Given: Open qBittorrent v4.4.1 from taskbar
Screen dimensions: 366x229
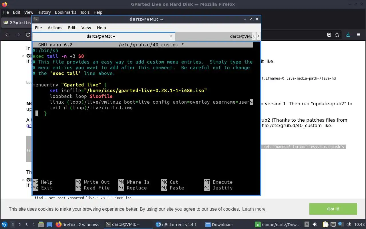Looking at the screenshot, I should point(176,224).
